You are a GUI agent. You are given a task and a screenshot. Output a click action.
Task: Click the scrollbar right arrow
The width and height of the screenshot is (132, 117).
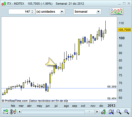[97, 112]
